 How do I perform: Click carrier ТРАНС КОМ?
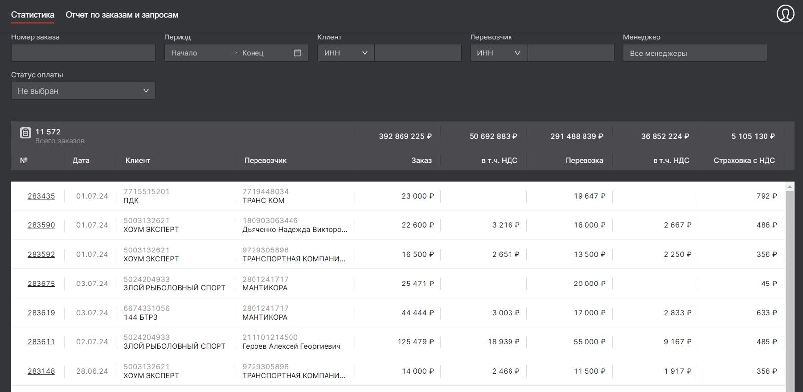pos(263,201)
